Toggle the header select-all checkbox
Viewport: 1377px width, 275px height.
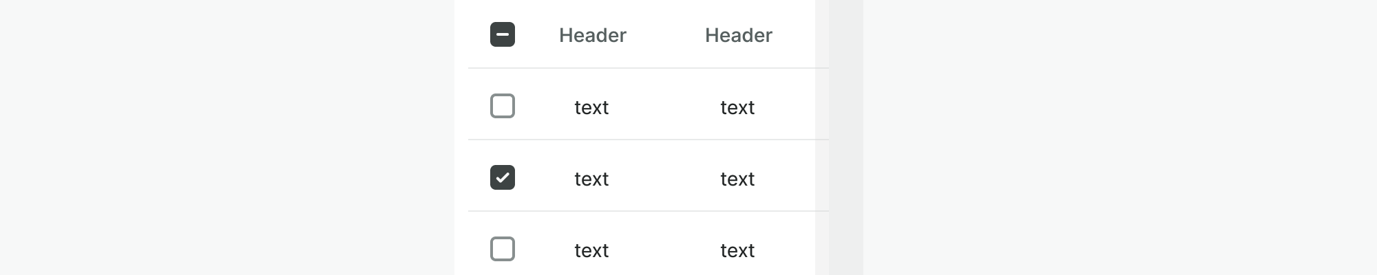pyautogui.click(x=503, y=34)
